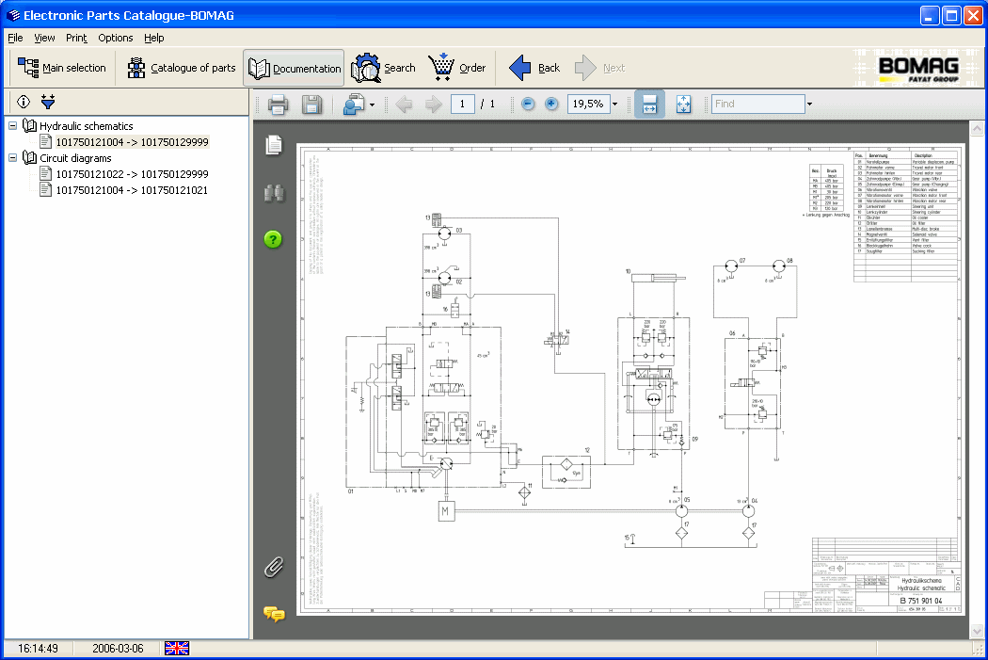Screen dimensions: 988x660
Task: Open the binoculars search panel
Action: [x=274, y=193]
